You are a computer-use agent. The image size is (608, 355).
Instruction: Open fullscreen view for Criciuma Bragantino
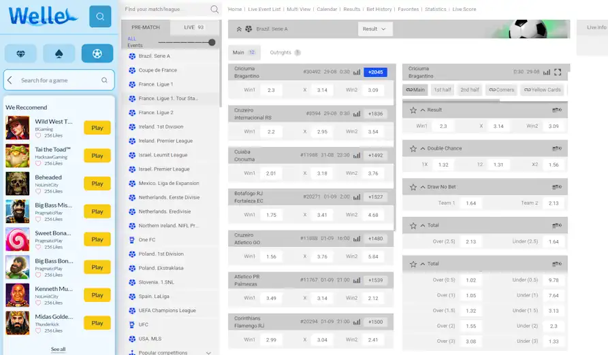coord(558,72)
